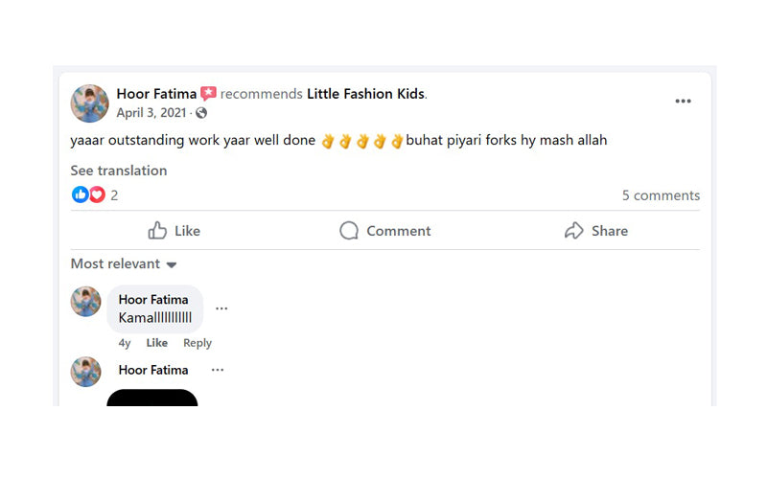This screenshot has width=767, height=479.
Task: Like the Kamalllll comment
Action: (156, 343)
